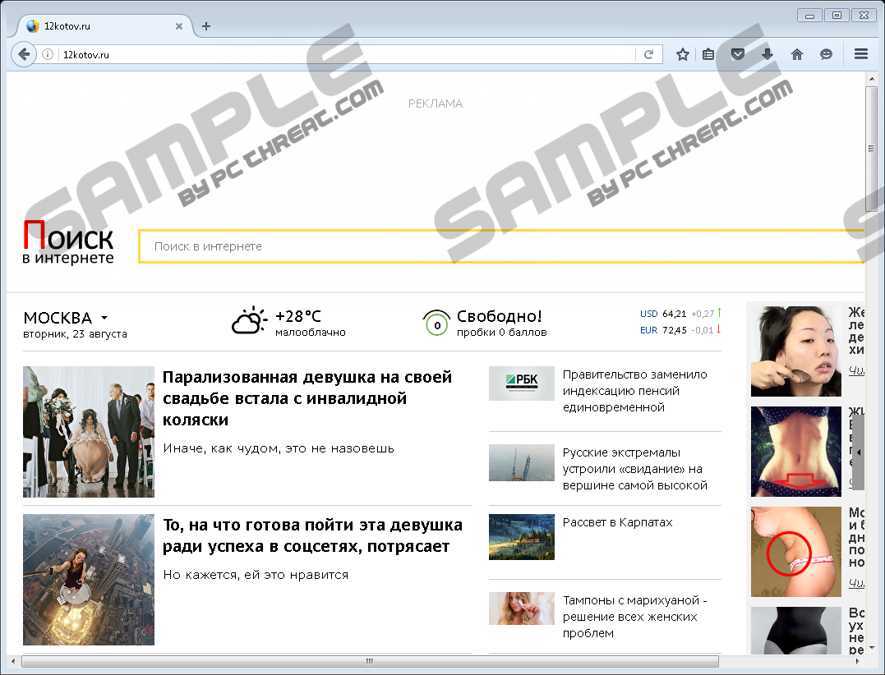The height and width of the screenshot is (675, 885).
Task: Click the РБК logo news thumbnail
Action: pyautogui.click(x=521, y=383)
